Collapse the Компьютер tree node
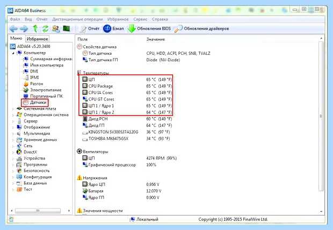The width and height of the screenshot is (333, 230). [13, 53]
